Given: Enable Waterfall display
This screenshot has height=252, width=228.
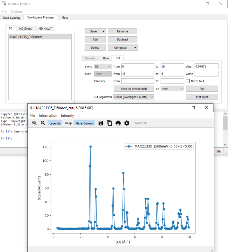Looking at the screenshot, I should pos(140,123).
